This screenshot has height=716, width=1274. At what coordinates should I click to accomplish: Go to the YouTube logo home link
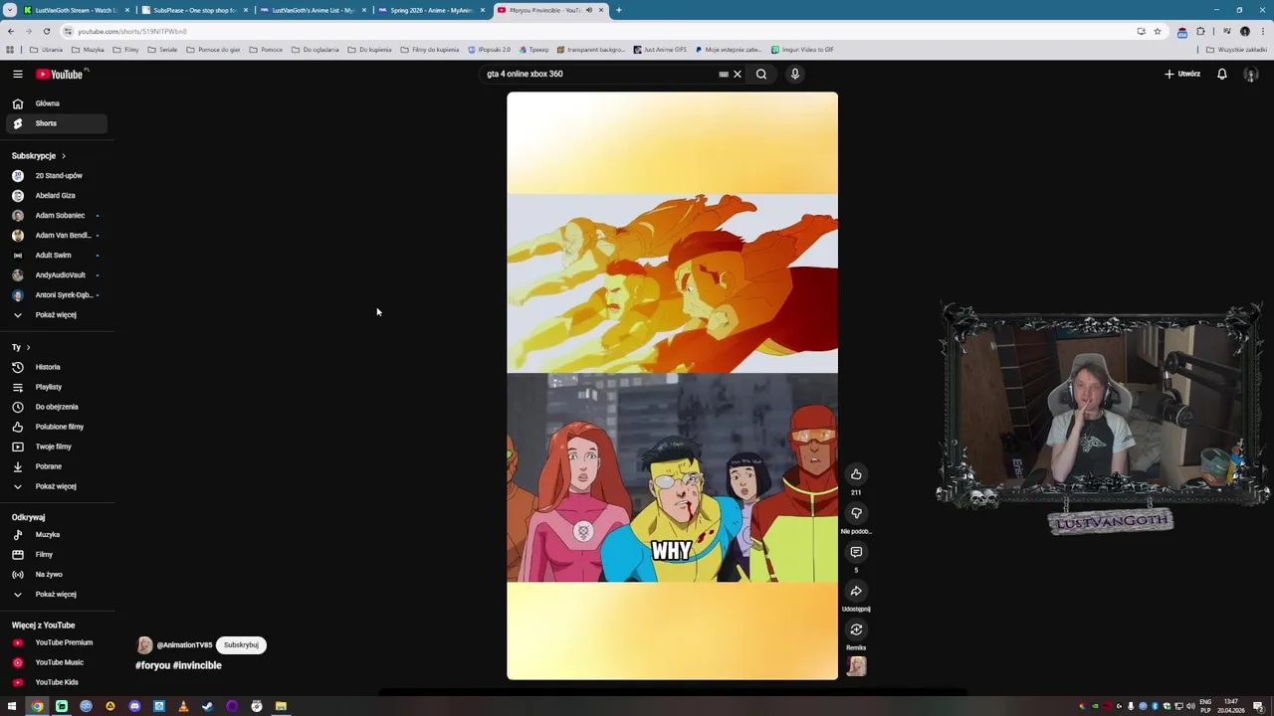(60, 74)
